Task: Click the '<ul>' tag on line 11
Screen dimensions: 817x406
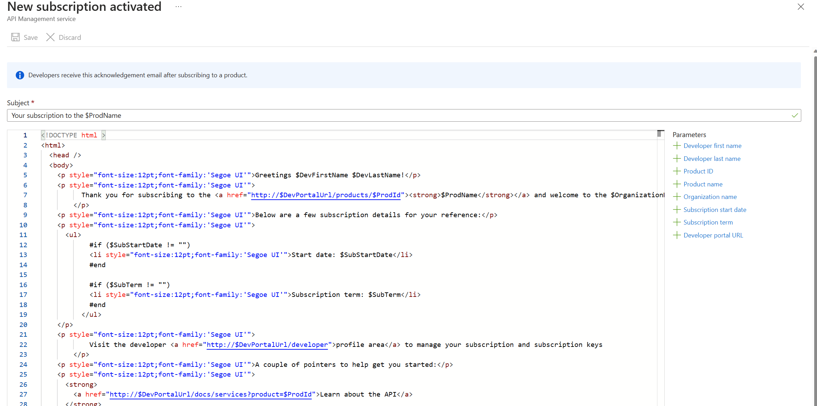Action: pyautogui.click(x=73, y=235)
